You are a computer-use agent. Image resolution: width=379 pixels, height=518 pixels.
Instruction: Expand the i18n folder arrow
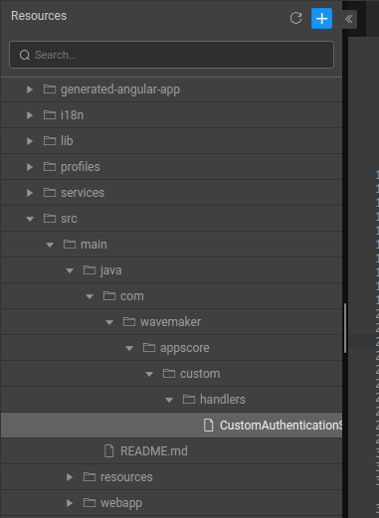tap(30, 115)
